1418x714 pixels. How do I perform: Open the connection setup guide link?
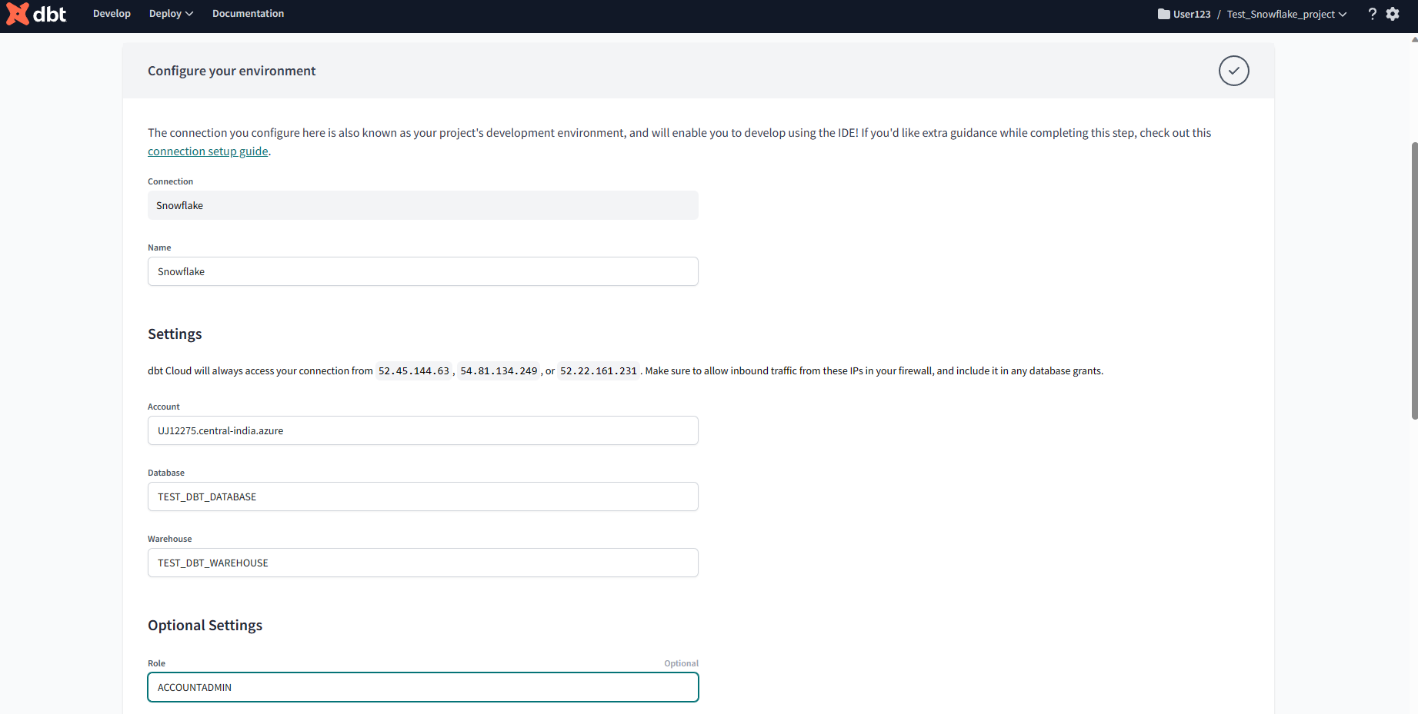point(208,151)
